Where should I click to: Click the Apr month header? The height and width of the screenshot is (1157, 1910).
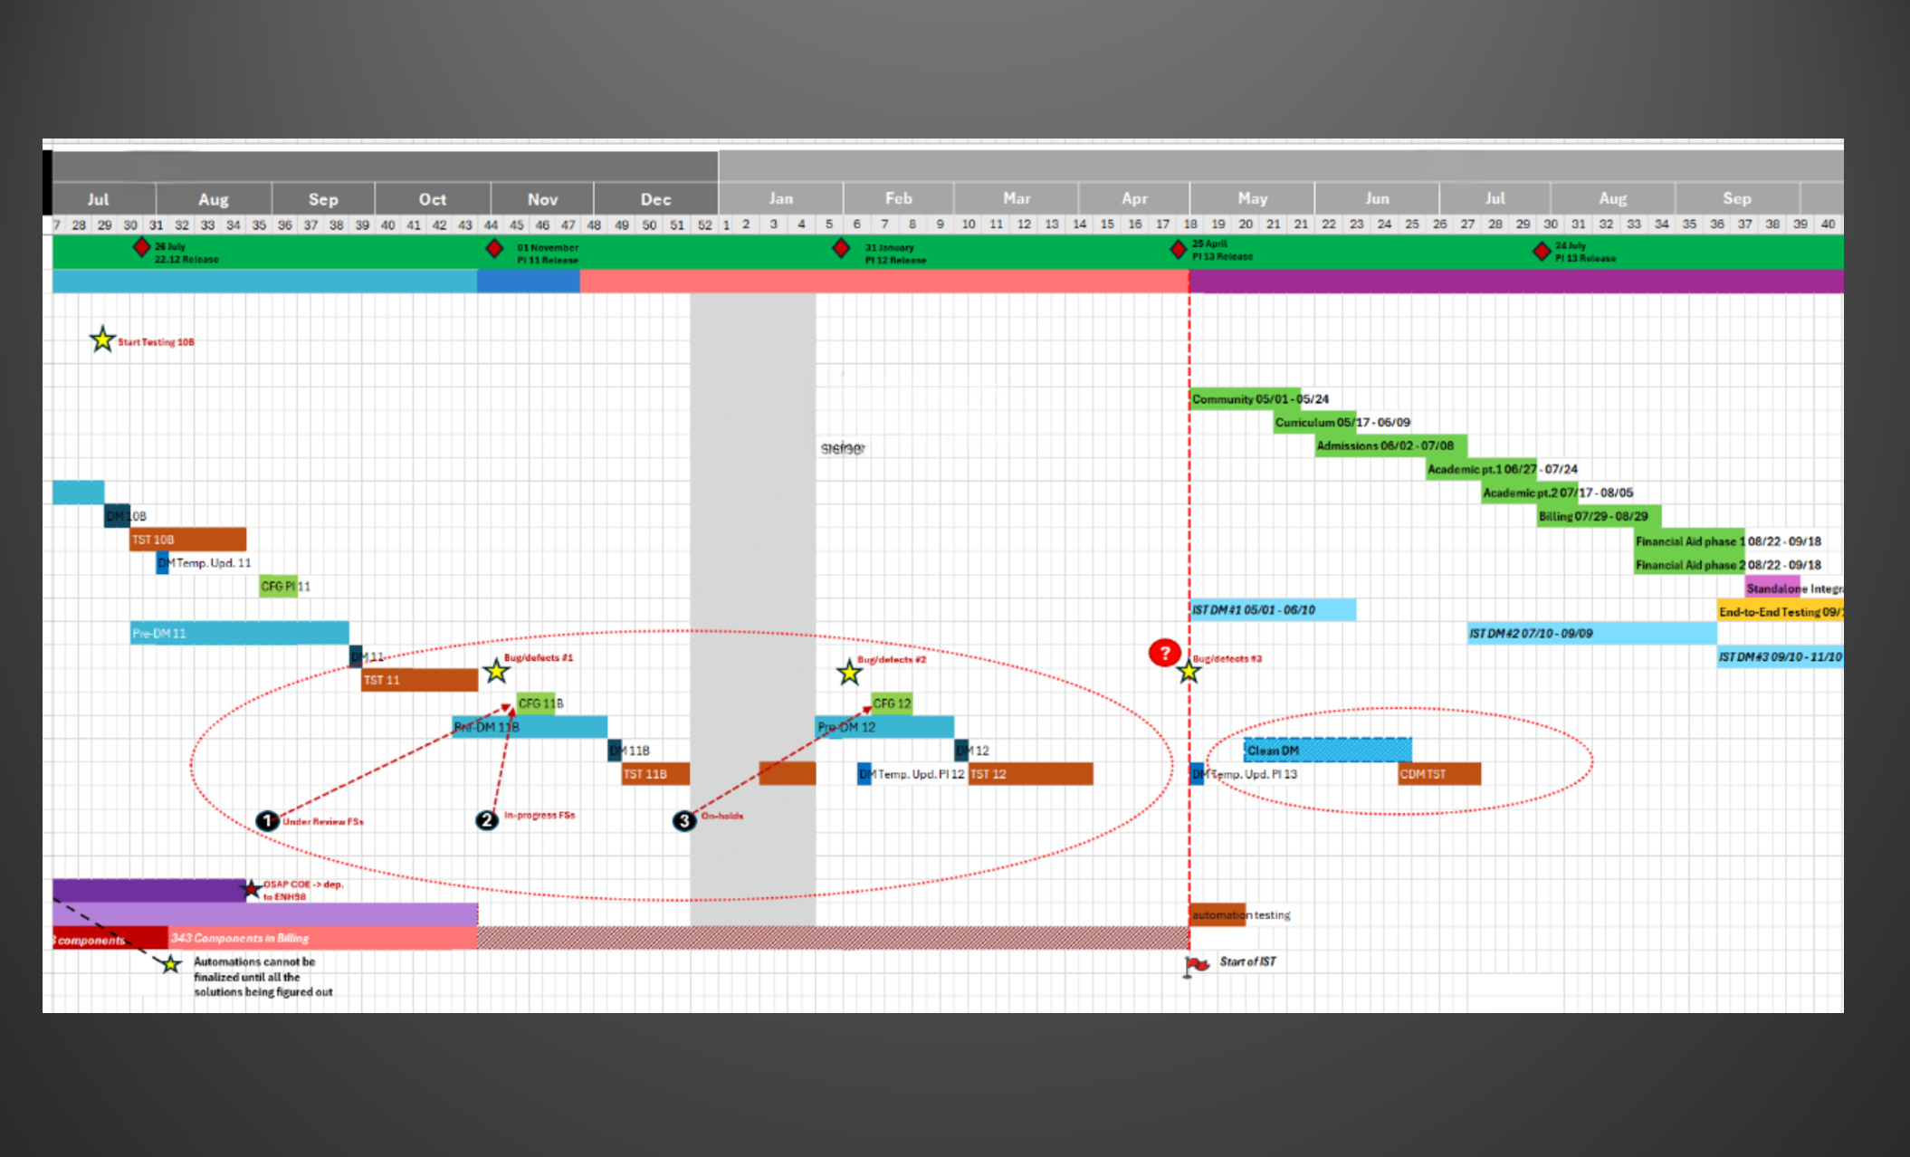tap(1134, 198)
